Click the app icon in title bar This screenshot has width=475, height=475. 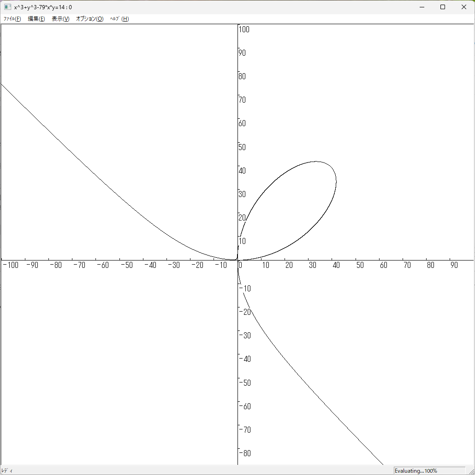pyautogui.click(x=7, y=7)
